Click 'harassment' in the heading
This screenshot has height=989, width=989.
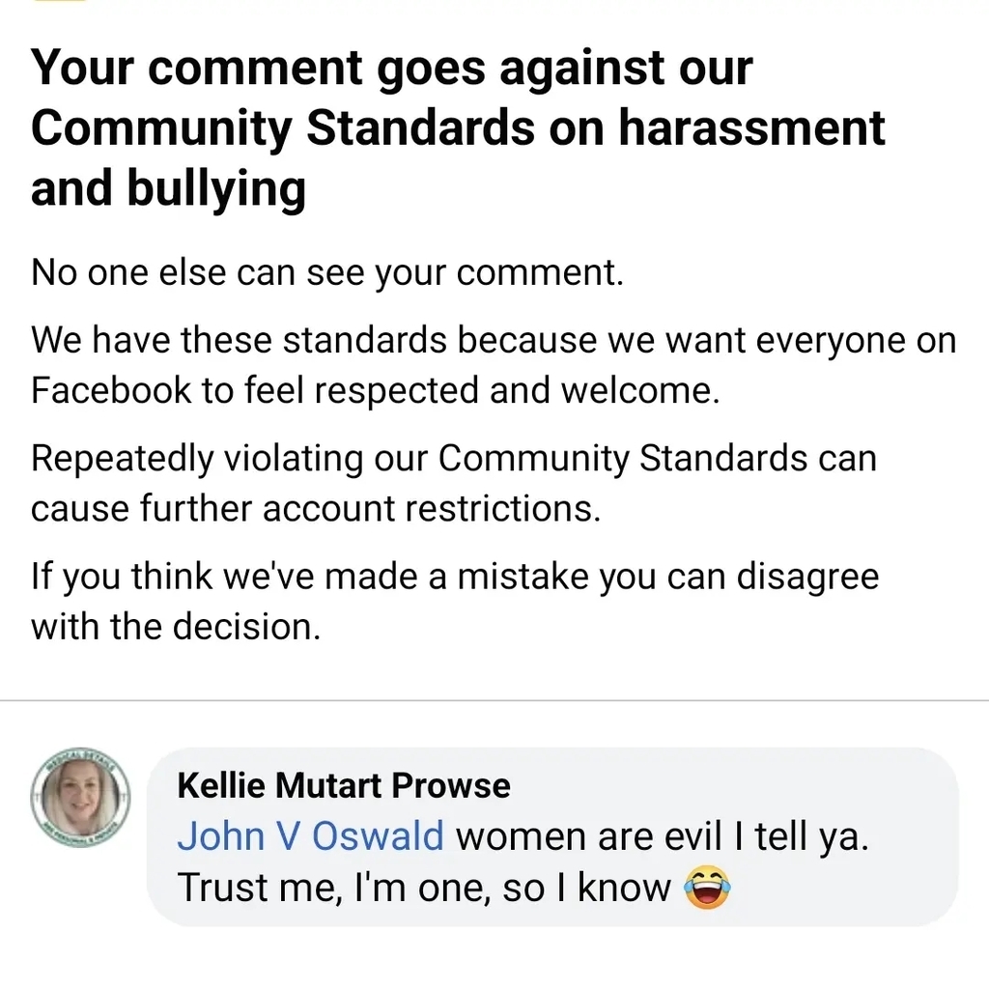click(x=751, y=128)
